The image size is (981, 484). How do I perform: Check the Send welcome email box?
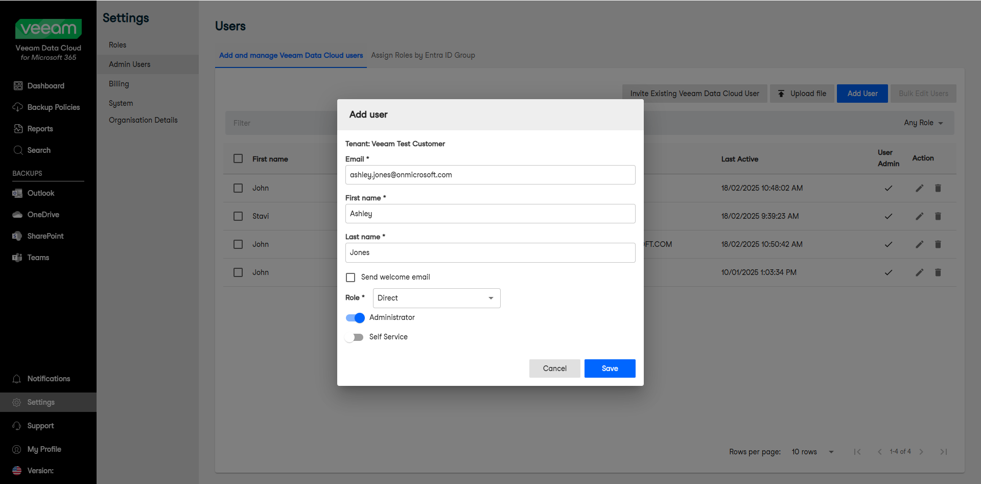click(351, 278)
